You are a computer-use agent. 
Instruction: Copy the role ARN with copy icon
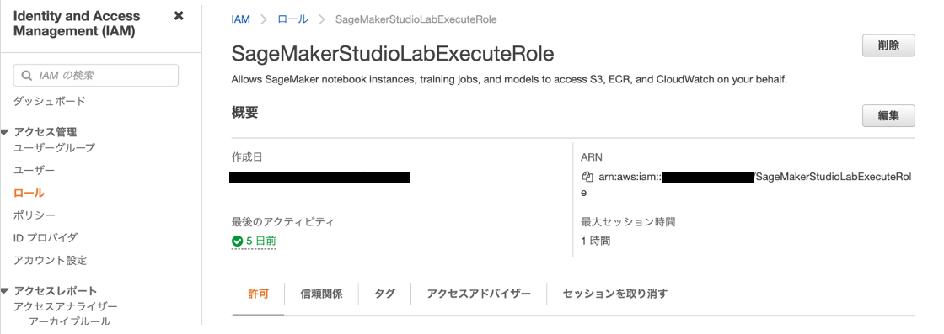[587, 177]
